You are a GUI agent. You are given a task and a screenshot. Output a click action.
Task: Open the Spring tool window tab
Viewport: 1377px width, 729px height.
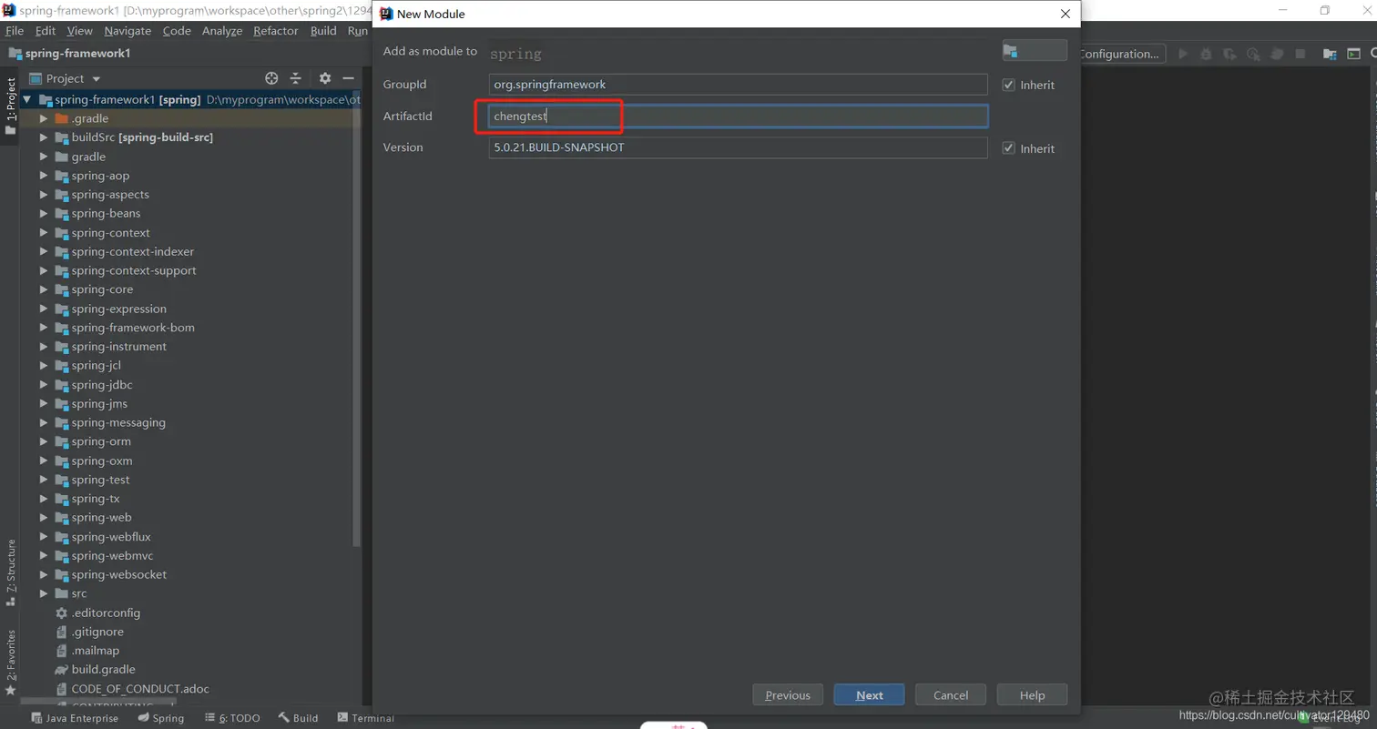161,718
